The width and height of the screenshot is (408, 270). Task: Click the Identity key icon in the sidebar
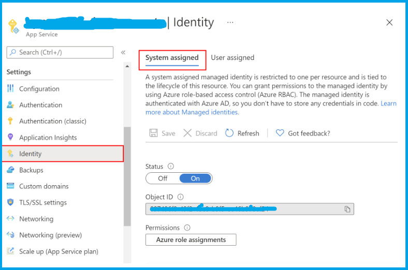click(x=10, y=154)
